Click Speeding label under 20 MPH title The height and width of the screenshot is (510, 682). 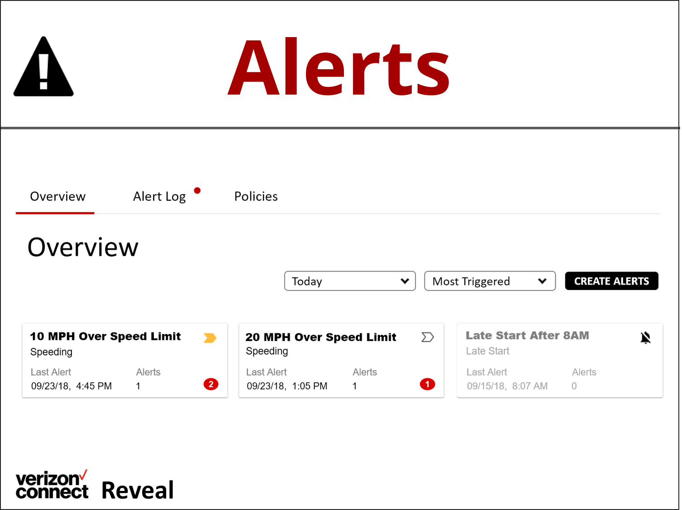pos(267,351)
